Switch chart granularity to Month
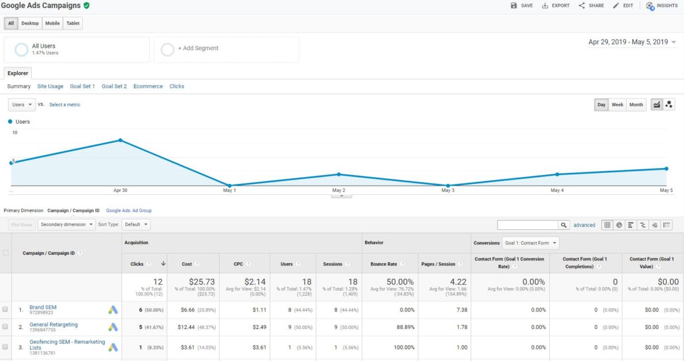This screenshot has height=361, width=684. (636, 105)
